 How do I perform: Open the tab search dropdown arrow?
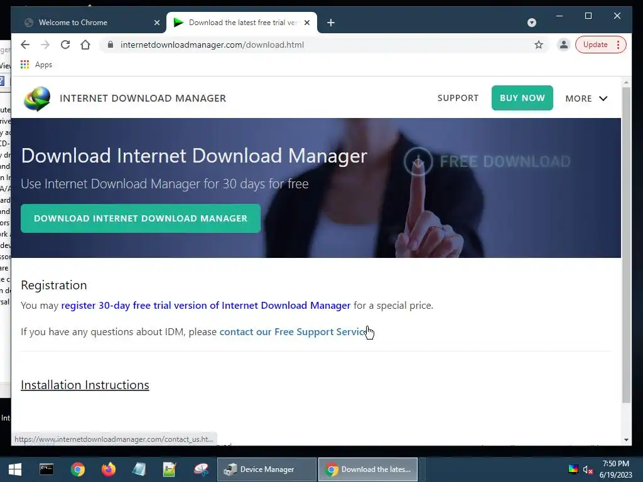click(x=532, y=23)
